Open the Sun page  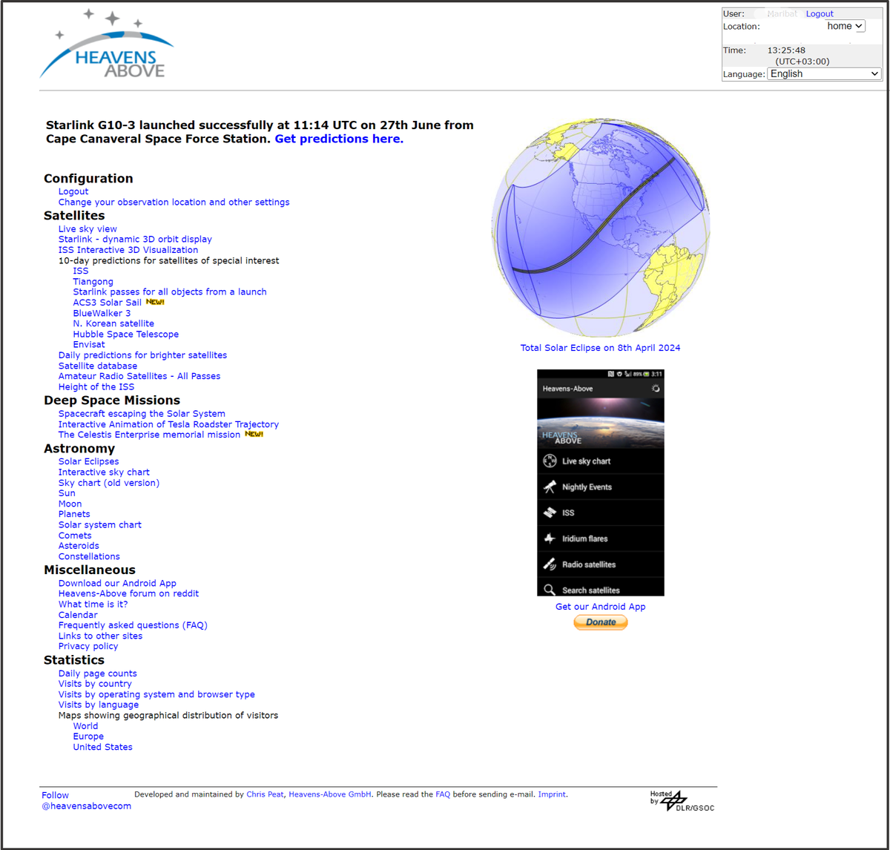[67, 493]
